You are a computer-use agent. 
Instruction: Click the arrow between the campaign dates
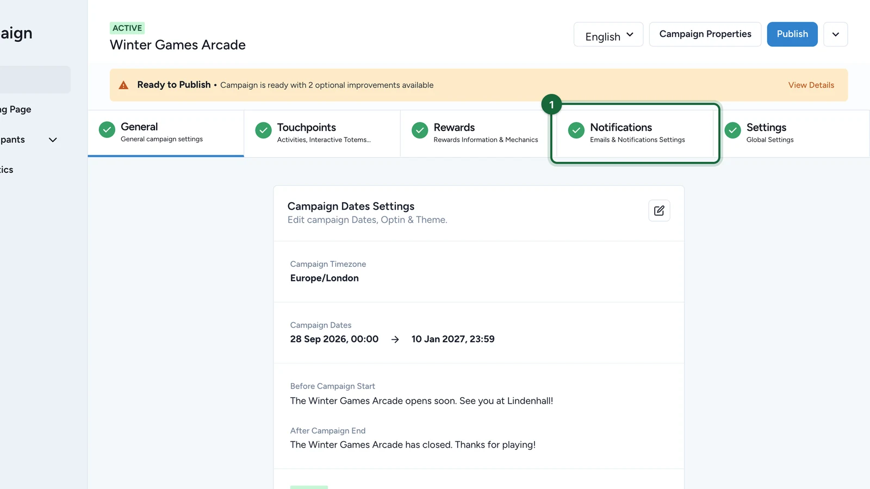point(395,340)
